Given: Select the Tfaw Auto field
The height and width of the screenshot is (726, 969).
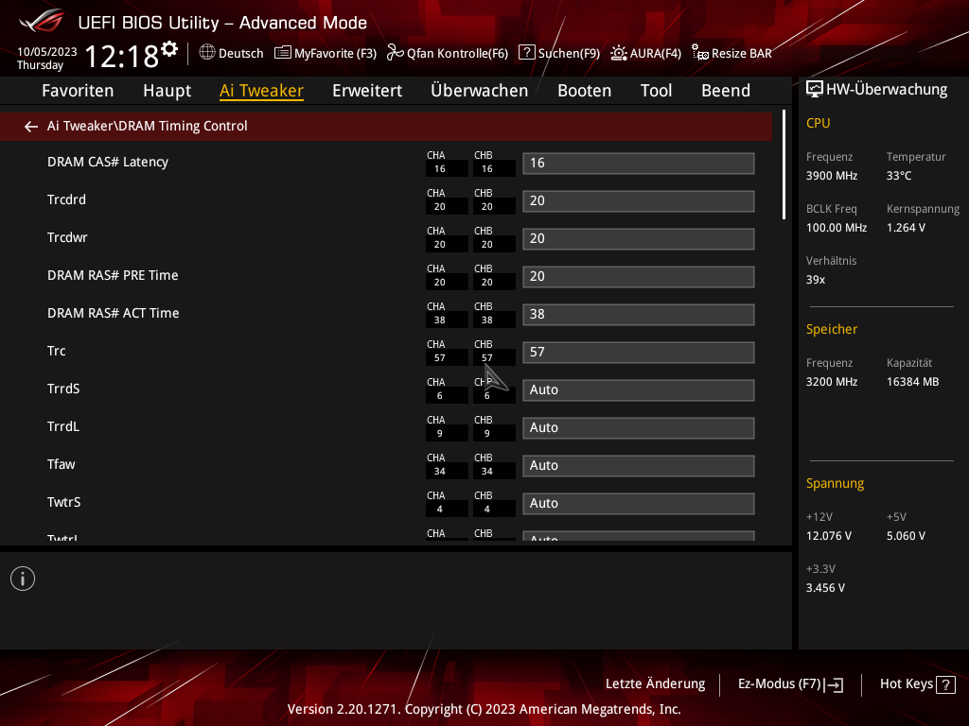Looking at the screenshot, I should [639, 465].
